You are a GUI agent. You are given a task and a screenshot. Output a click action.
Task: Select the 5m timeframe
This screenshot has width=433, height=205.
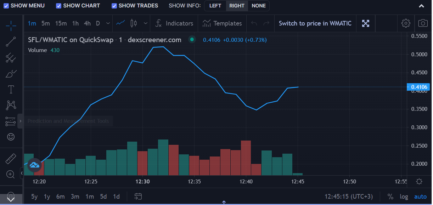point(45,23)
